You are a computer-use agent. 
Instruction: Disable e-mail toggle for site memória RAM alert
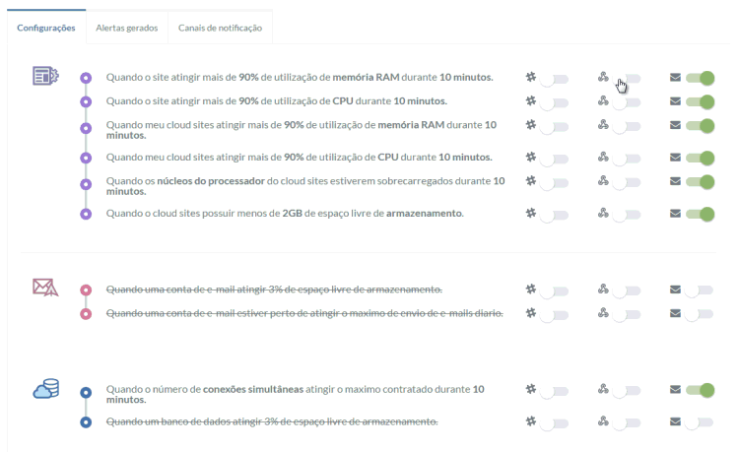click(x=701, y=78)
